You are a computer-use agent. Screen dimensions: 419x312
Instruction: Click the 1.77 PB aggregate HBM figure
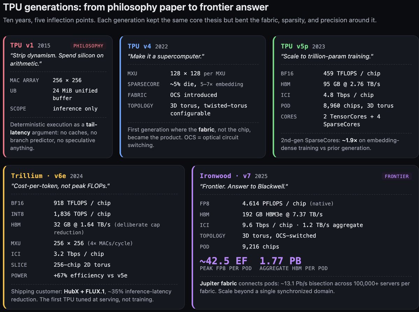tap(280, 261)
